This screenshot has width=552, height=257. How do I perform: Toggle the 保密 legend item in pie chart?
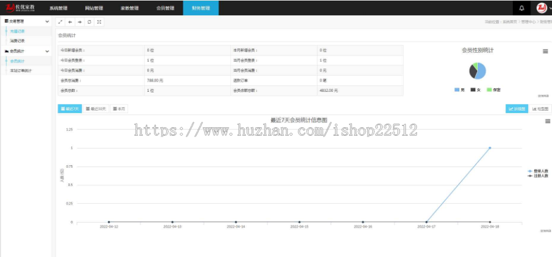pos(494,90)
